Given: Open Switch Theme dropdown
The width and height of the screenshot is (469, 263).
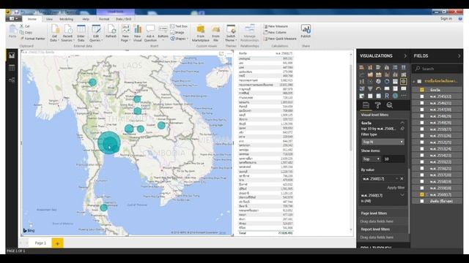Looking at the screenshot, I should pos(231,33).
